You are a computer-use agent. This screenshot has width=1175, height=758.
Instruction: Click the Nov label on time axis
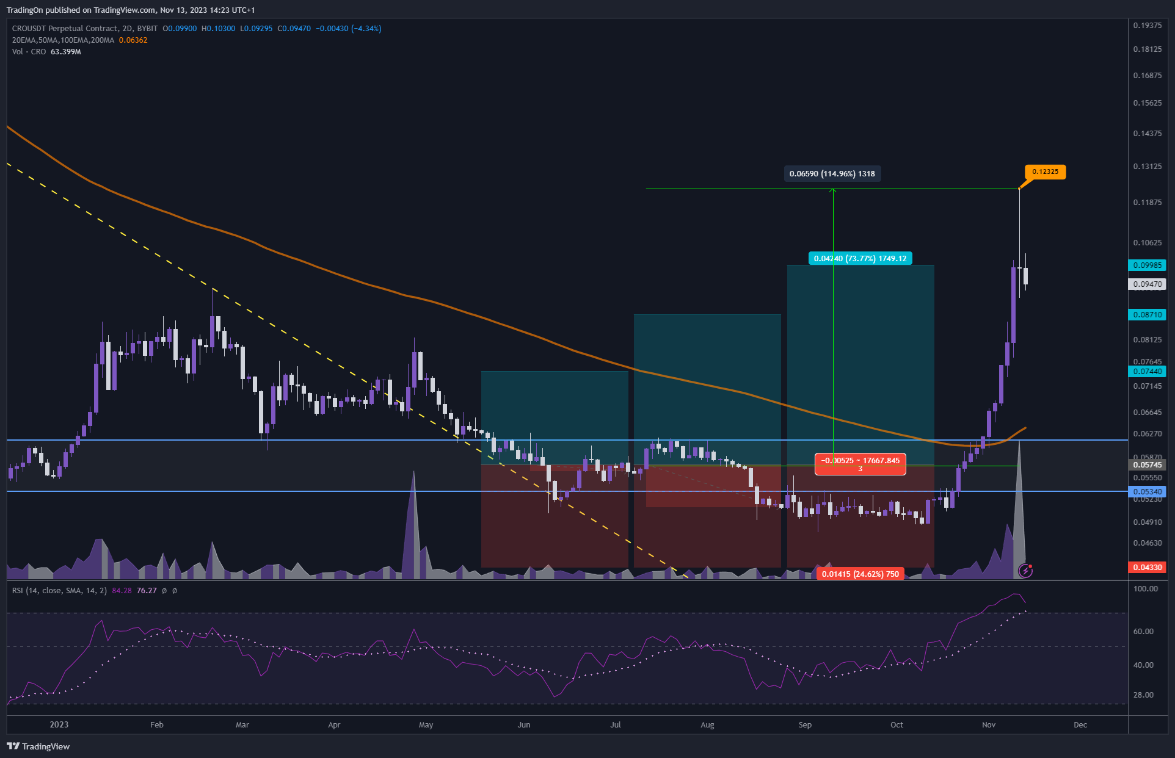[989, 724]
